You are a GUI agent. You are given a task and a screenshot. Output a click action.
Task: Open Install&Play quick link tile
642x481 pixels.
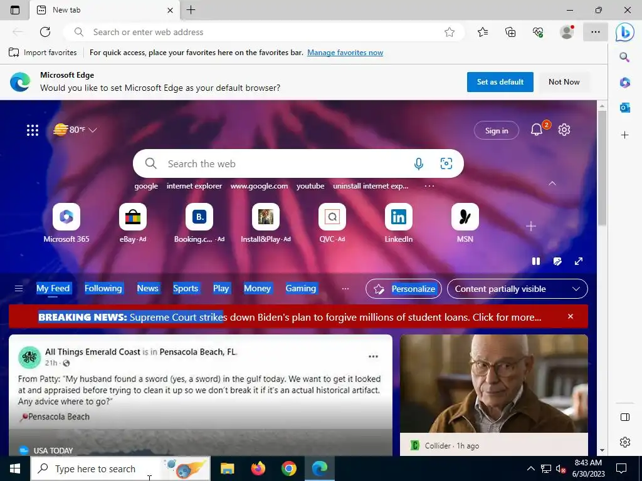coord(266,224)
